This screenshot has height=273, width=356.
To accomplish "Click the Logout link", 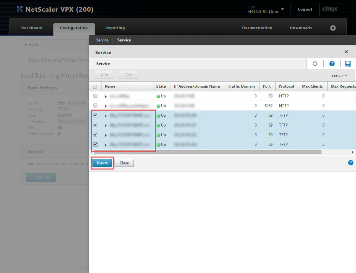I will coord(305,10).
